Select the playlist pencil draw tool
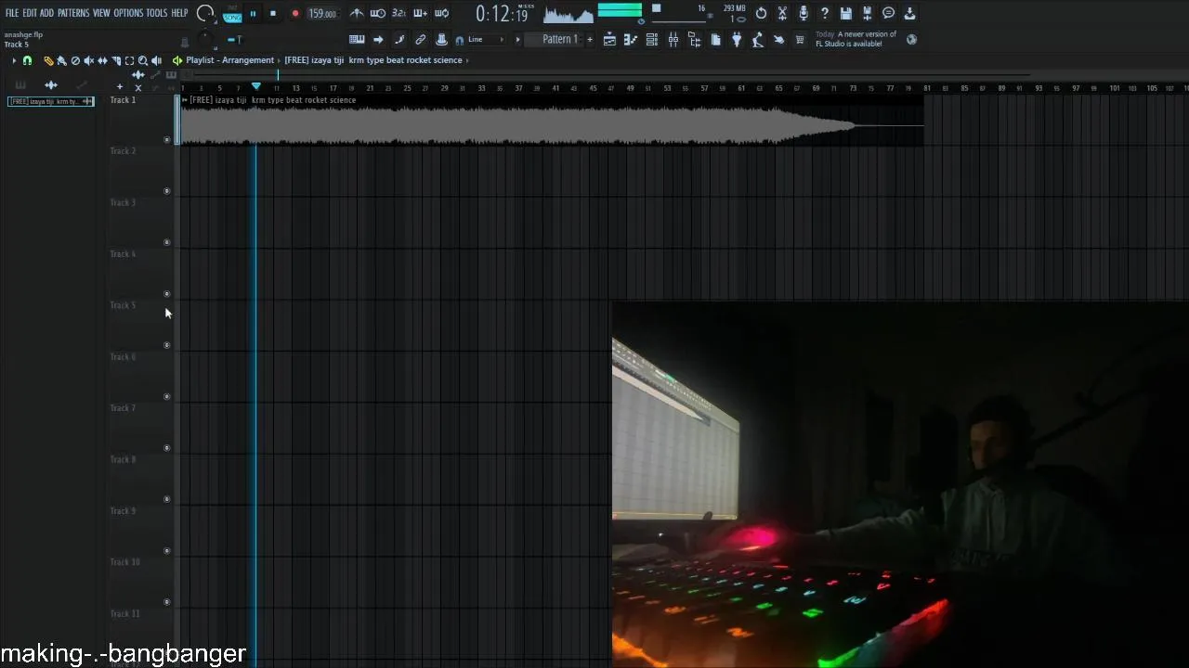 pos(48,60)
